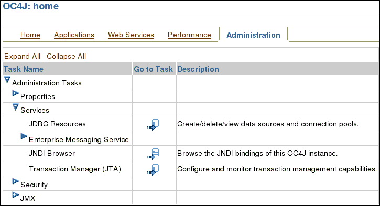
Task: Collapse the Services node arrow
Action: [x=16, y=107]
